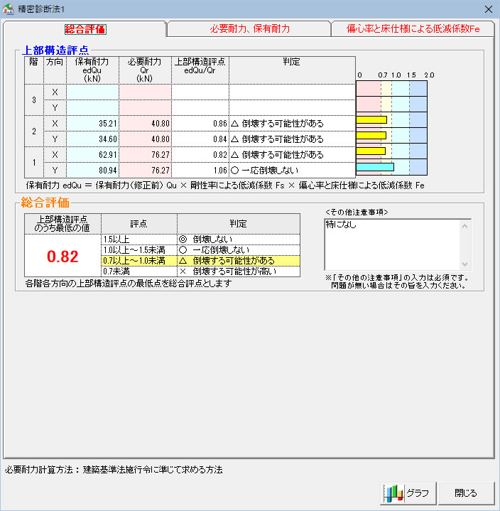Image resolution: width=500 pixels, height=511 pixels.
Task: Click the down arrow of the notes scrollbar
Action: (464, 264)
